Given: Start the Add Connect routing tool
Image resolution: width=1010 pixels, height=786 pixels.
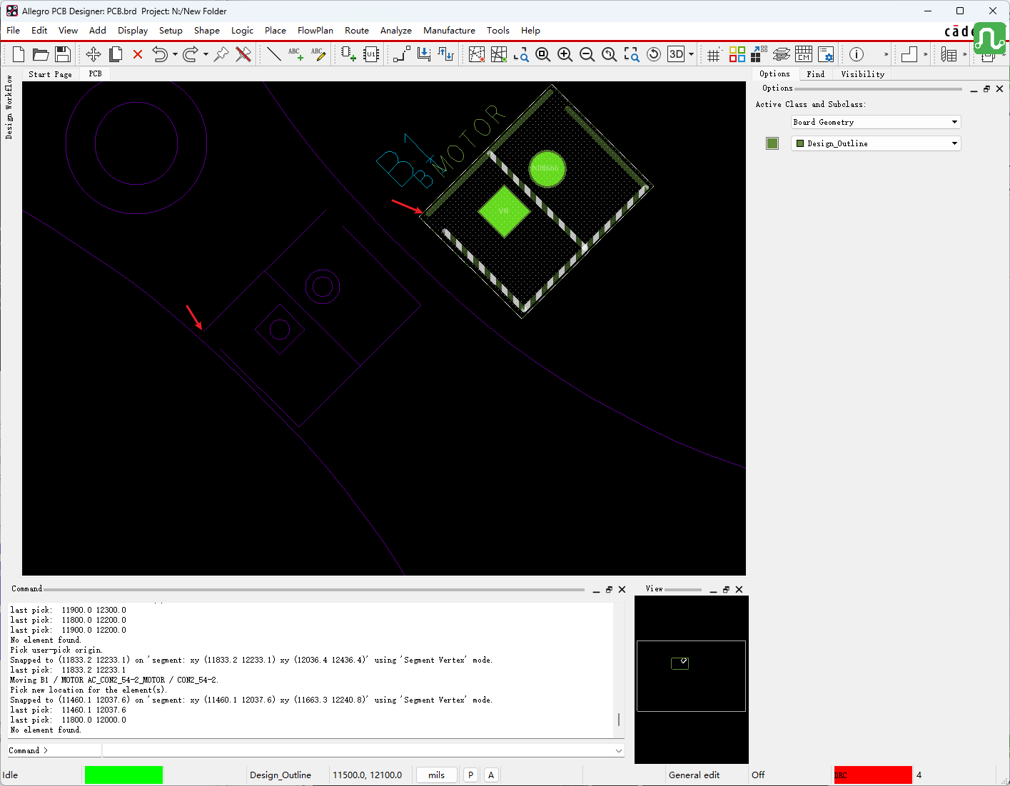Looking at the screenshot, I should point(402,54).
